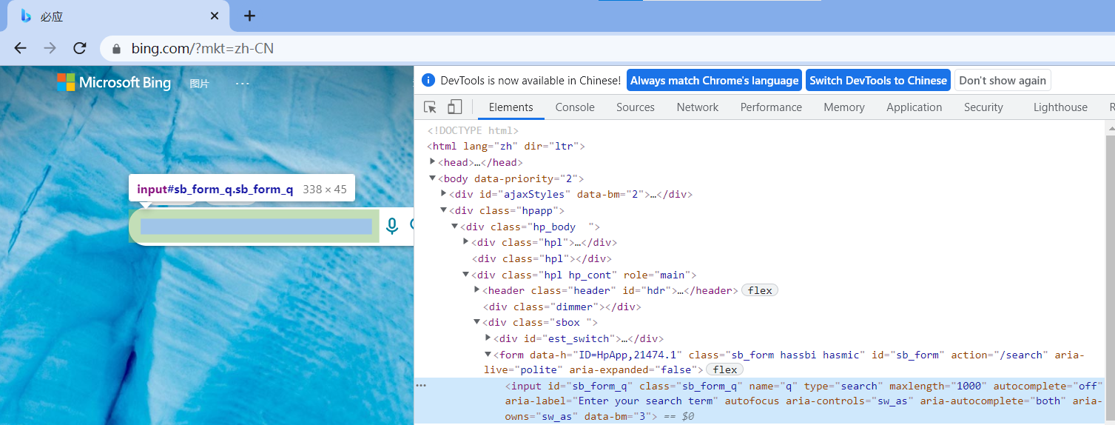Toggle the flex badge next to the form element
The height and width of the screenshot is (425, 1115).
point(725,369)
